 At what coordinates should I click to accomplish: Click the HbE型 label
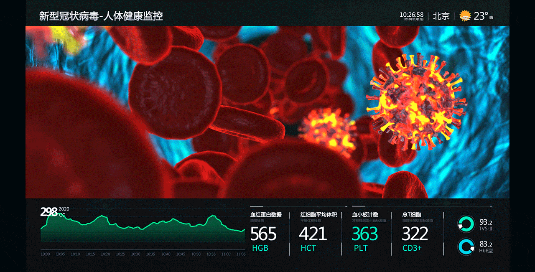click(486, 251)
